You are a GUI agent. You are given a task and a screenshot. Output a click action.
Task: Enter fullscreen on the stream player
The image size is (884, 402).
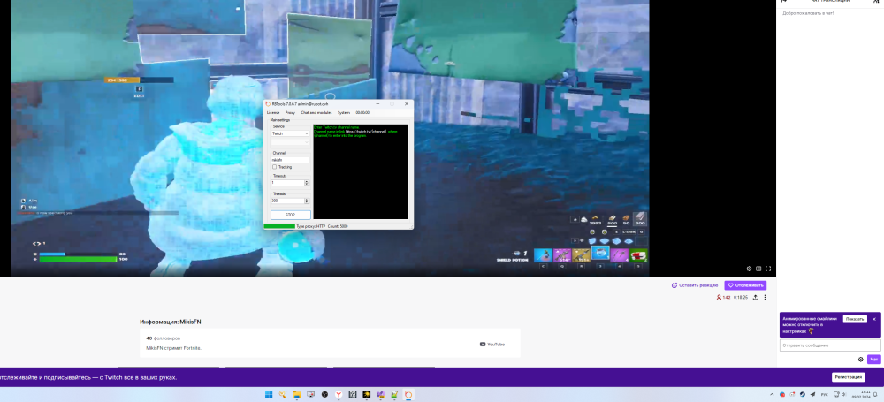click(768, 269)
